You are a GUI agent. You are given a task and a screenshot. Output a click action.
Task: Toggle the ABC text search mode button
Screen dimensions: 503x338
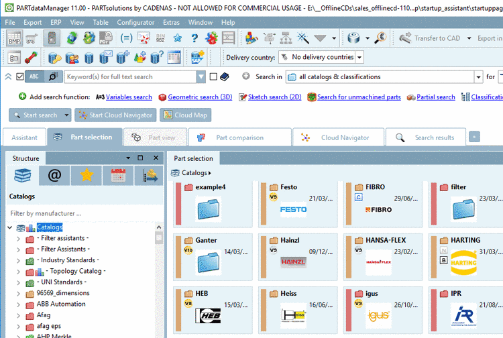(x=34, y=76)
